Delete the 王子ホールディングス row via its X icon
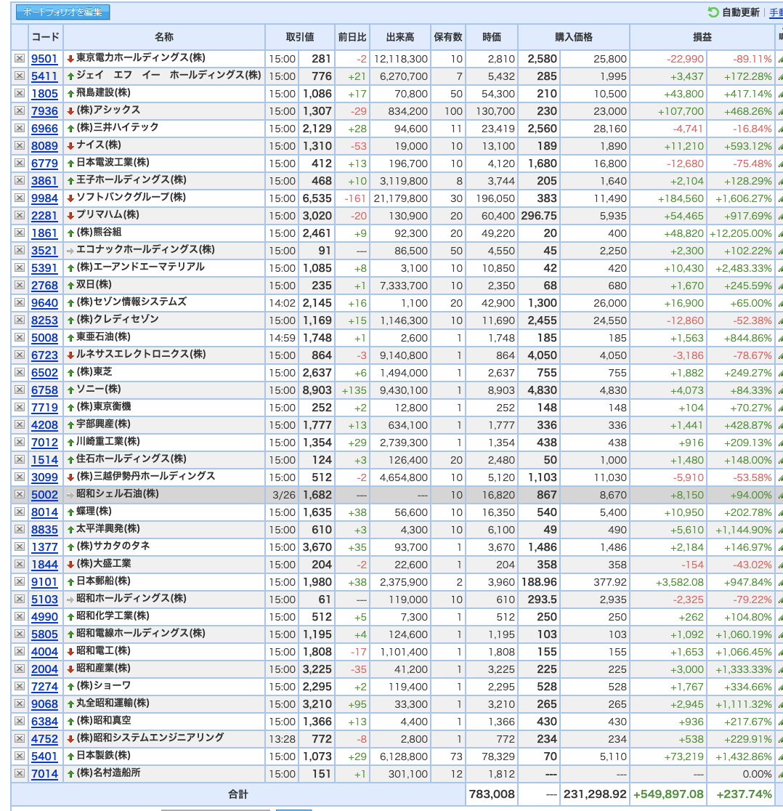 (19, 180)
